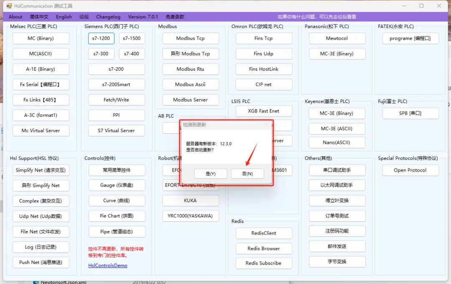Open the Changelog menu item

tap(108, 17)
